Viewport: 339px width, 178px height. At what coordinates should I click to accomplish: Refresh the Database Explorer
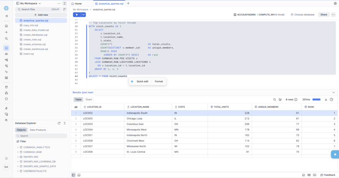click(59, 123)
